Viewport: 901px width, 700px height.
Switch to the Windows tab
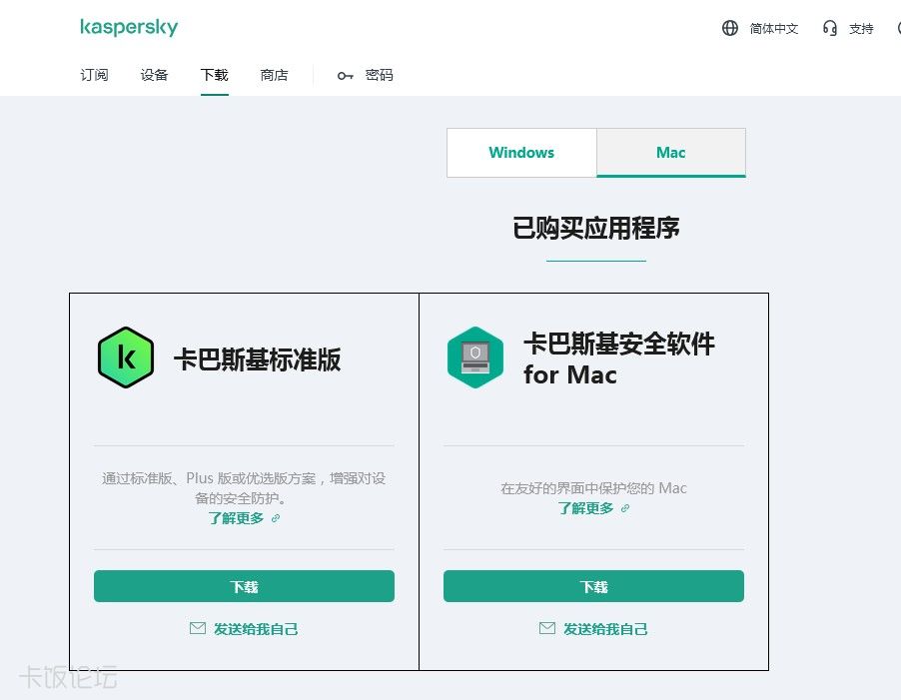click(521, 153)
